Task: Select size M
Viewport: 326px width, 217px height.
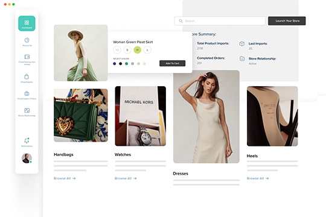Action: point(138,50)
